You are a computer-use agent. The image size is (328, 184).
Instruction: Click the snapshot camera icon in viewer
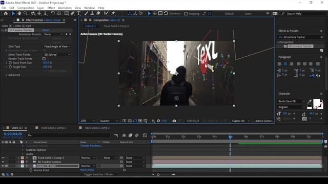[174, 121]
